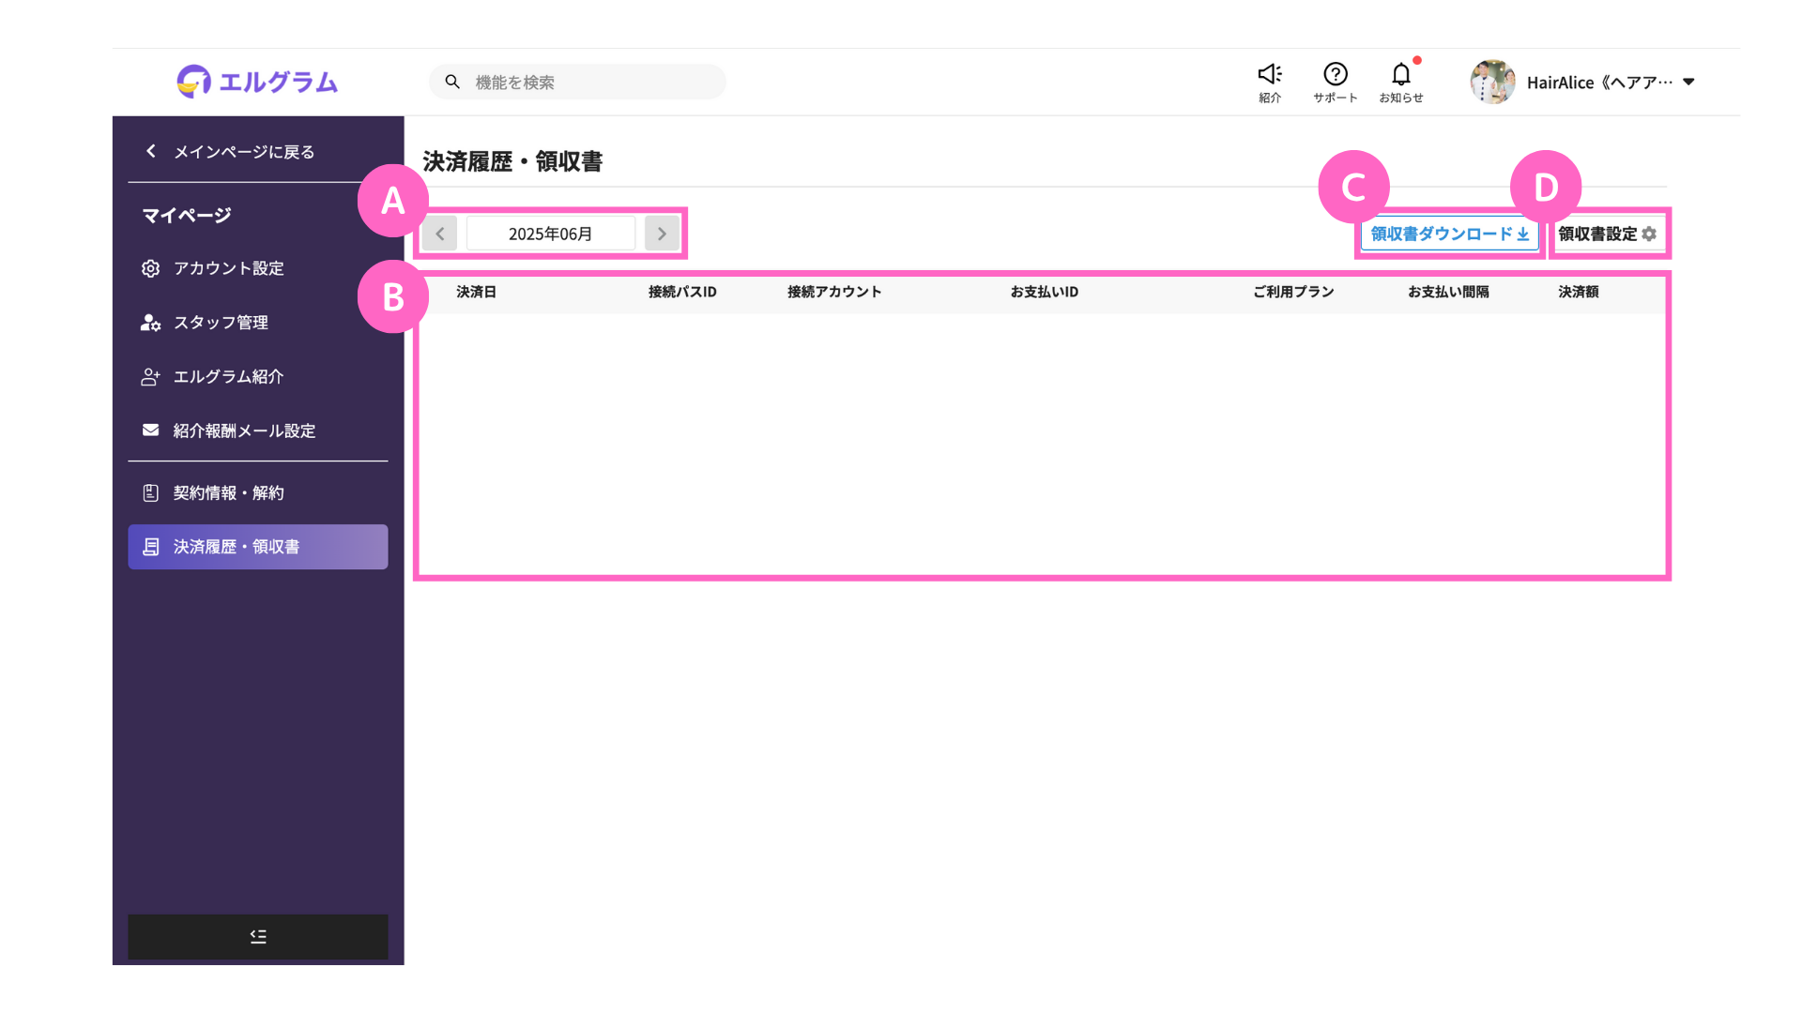Open 領収書設定 settings
The width and height of the screenshot is (1802, 1013).
pyautogui.click(x=1607, y=234)
